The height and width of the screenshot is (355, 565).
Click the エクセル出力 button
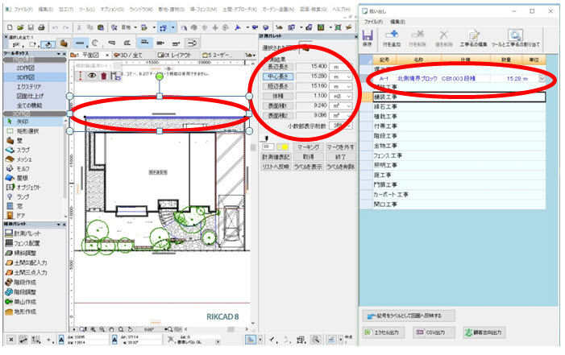(383, 332)
